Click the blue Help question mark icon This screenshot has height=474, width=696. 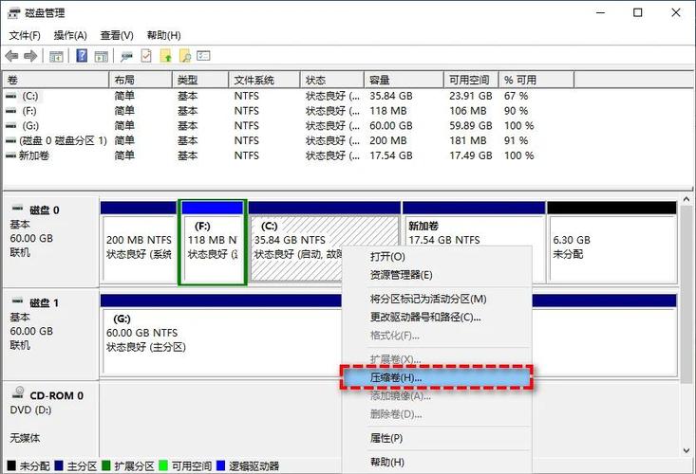click(83, 56)
